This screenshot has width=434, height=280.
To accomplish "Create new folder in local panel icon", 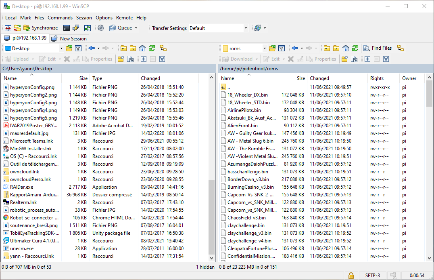I will point(121,59).
